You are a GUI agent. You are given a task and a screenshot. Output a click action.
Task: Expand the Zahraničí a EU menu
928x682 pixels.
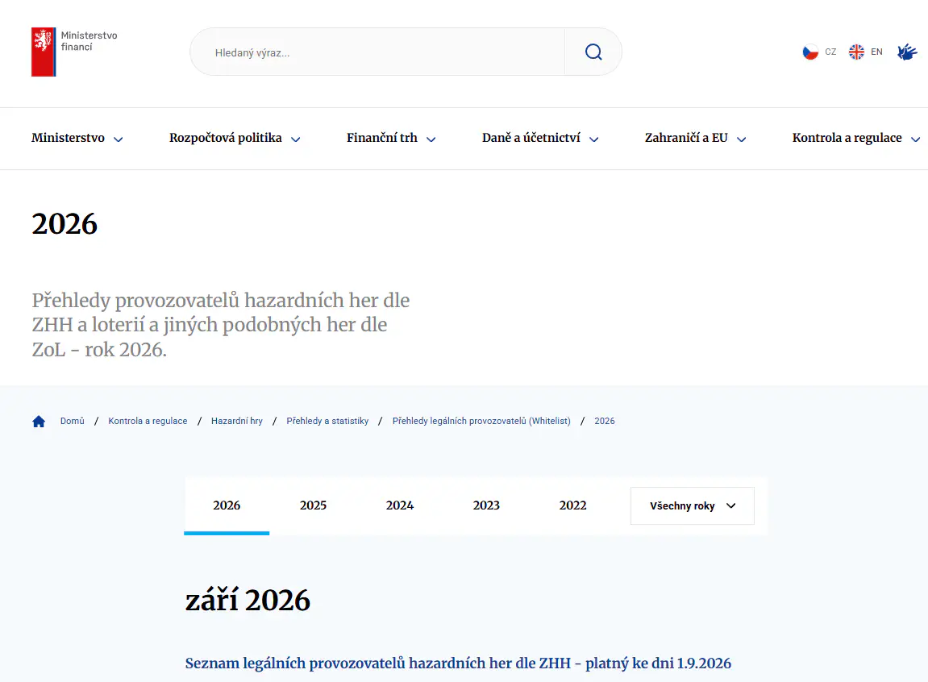696,138
